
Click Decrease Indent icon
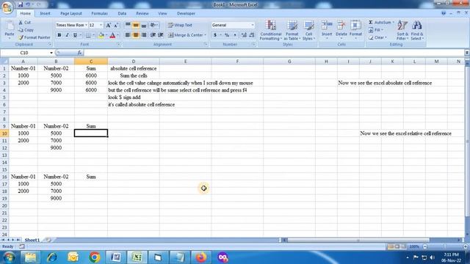pos(153,35)
